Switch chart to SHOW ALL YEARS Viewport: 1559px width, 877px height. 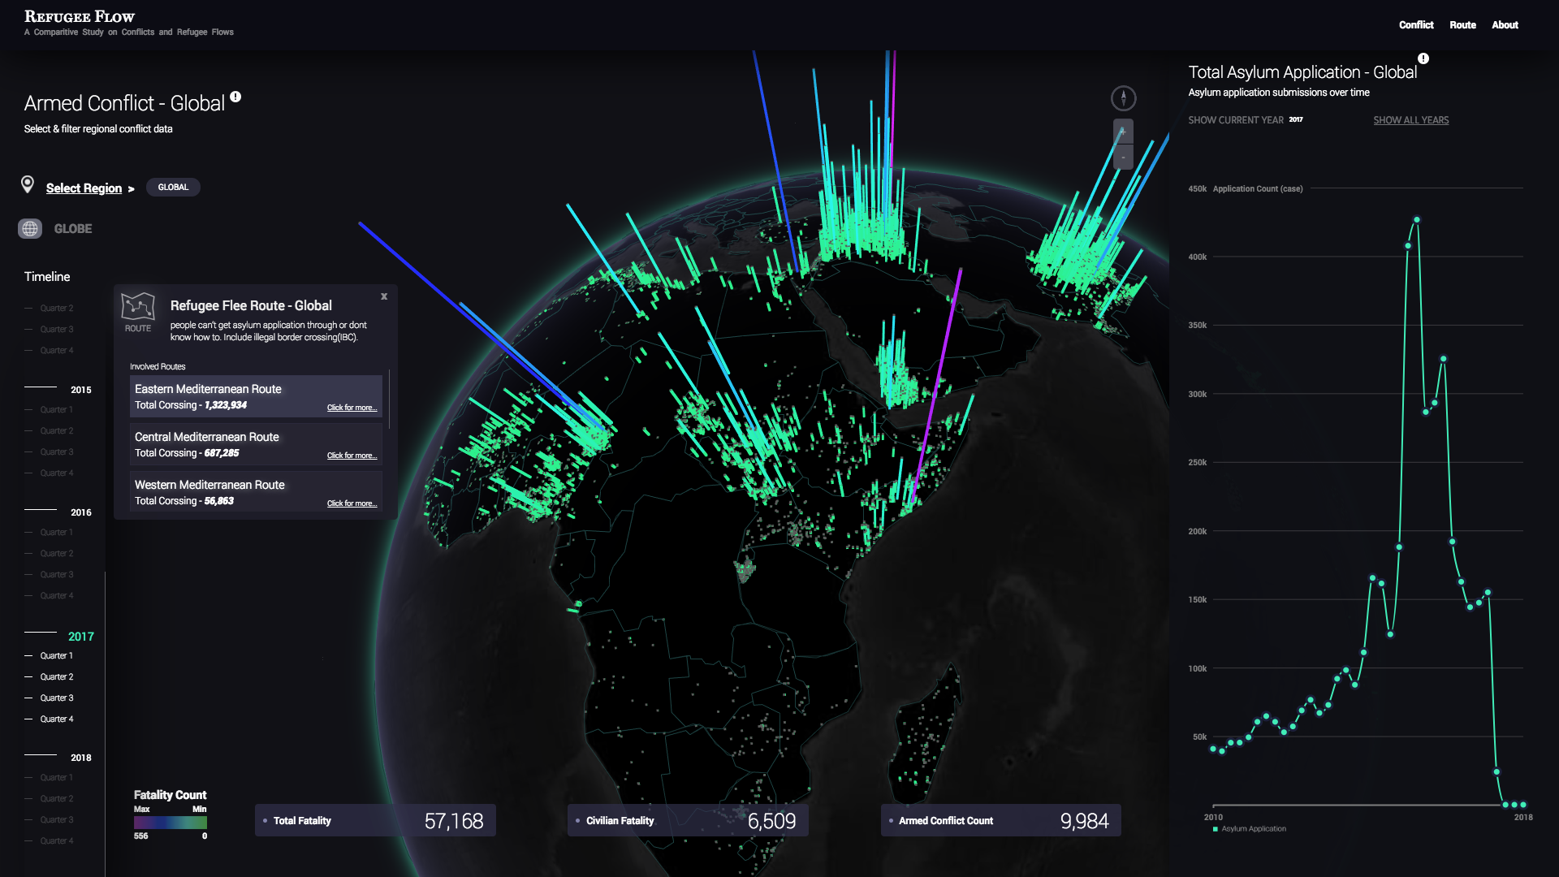pyautogui.click(x=1410, y=120)
